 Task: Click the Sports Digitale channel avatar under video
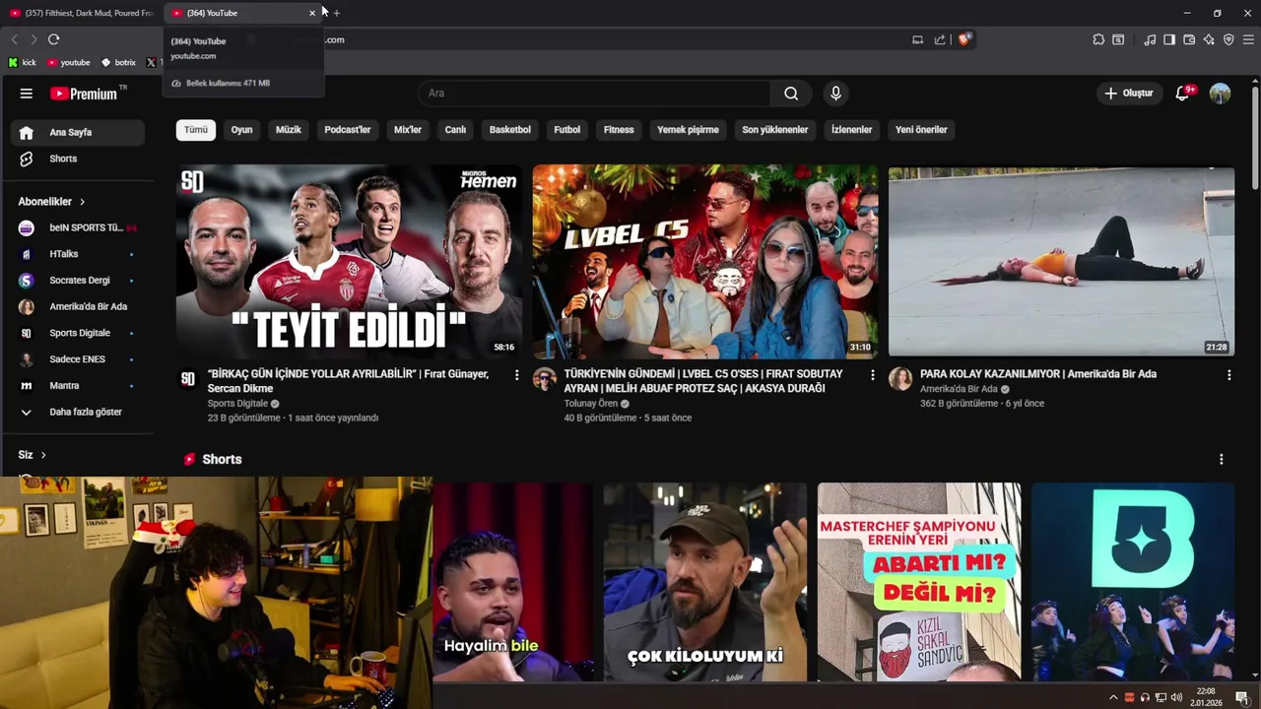point(188,379)
